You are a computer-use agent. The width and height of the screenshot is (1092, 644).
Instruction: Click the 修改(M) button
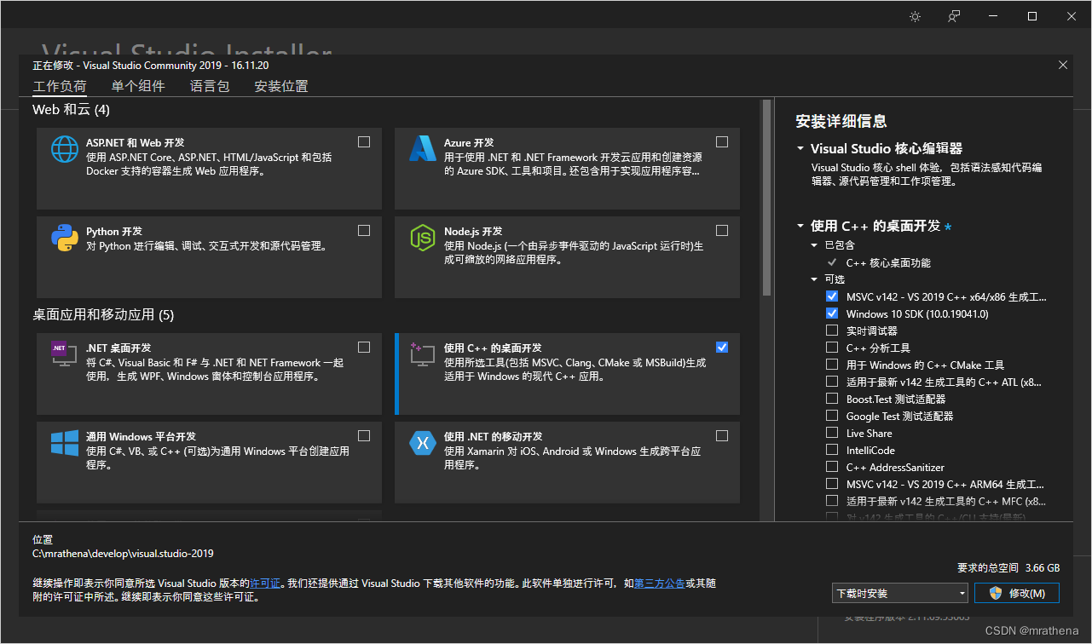1019,593
